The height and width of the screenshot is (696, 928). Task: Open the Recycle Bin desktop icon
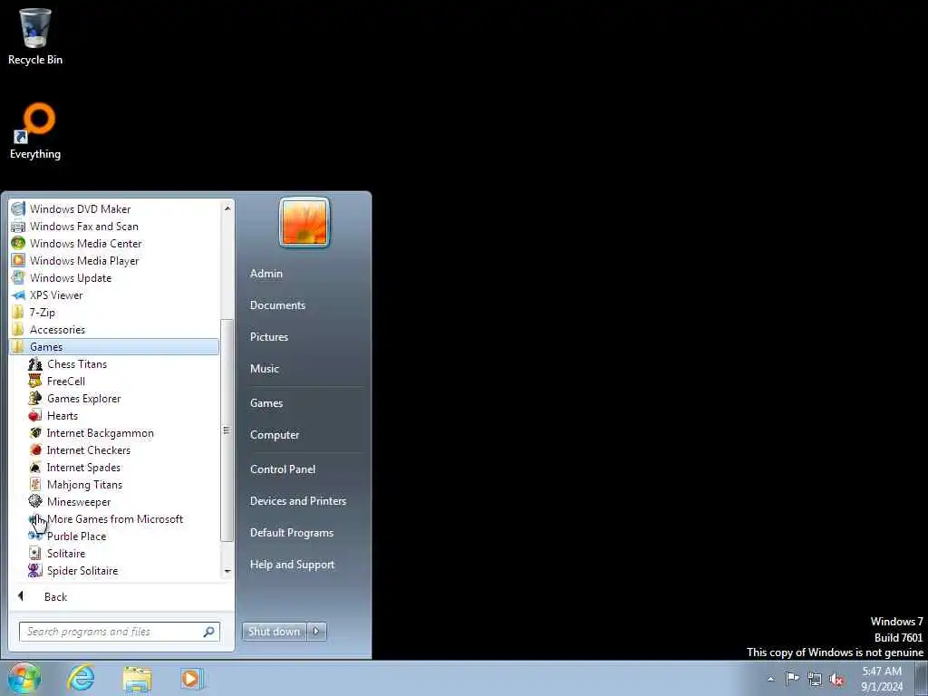[35, 36]
